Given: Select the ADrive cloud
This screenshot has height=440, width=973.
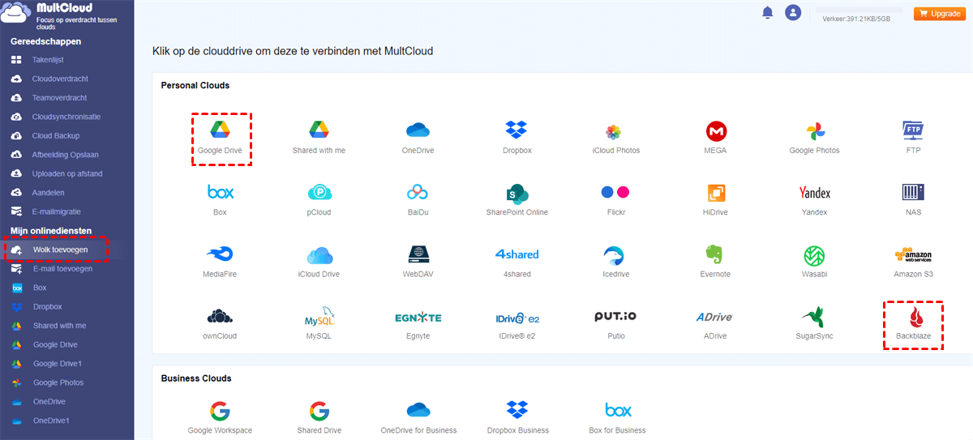Looking at the screenshot, I should [715, 323].
